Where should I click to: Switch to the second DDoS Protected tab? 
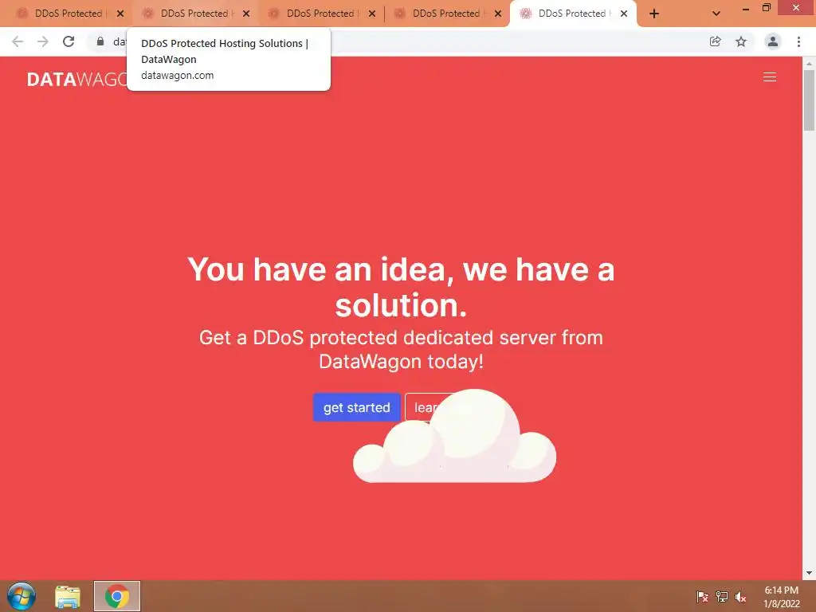pyautogui.click(x=194, y=14)
